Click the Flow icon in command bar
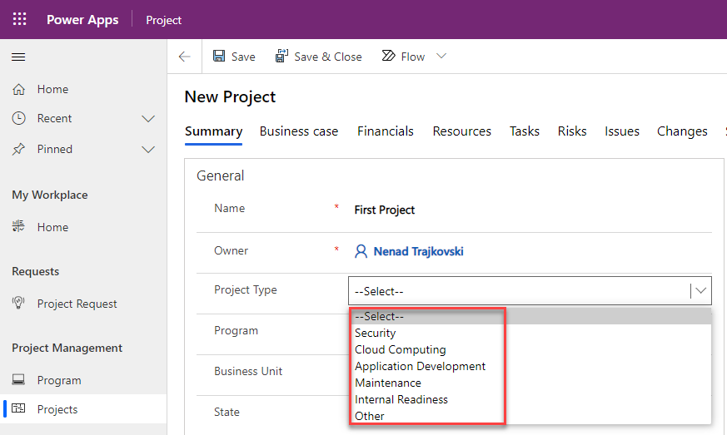This screenshot has width=727, height=435. click(388, 57)
